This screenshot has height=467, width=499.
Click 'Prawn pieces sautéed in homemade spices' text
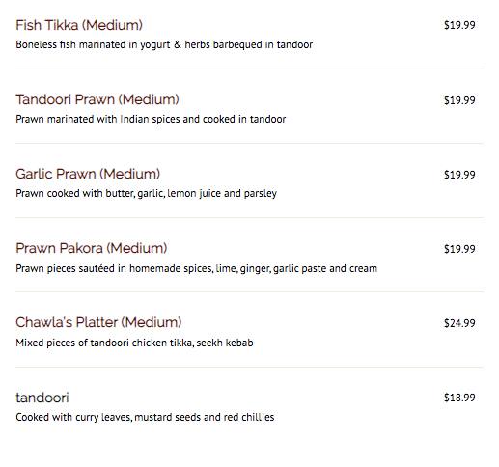[x=196, y=268]
